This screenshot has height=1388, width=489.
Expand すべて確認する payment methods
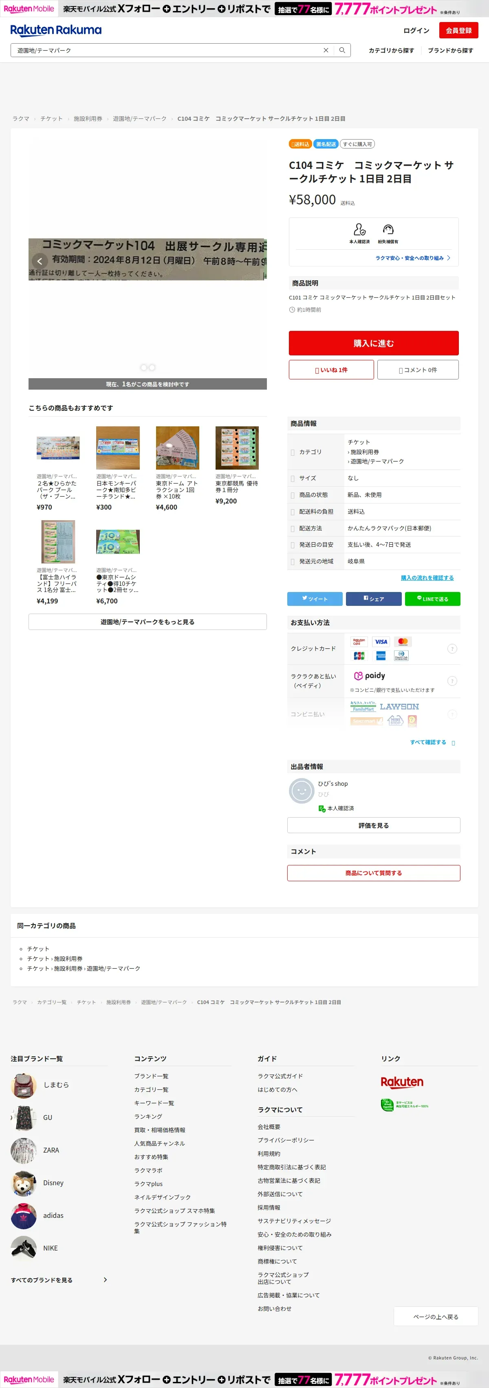[x=432, y=743]
